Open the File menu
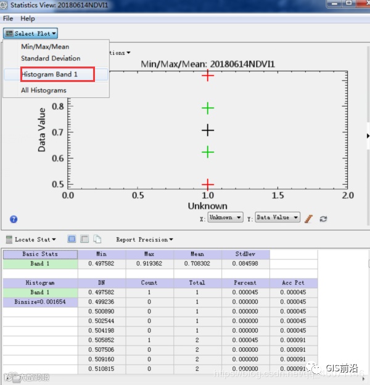The width and height of the screenshot is (370, 385). 8,18
